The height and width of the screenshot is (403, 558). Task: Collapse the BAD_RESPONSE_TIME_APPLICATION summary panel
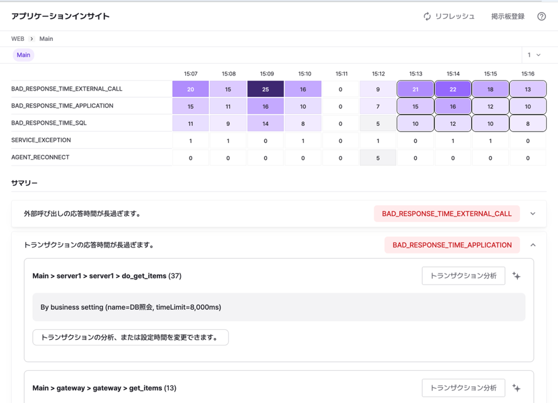tap(533, 245)
